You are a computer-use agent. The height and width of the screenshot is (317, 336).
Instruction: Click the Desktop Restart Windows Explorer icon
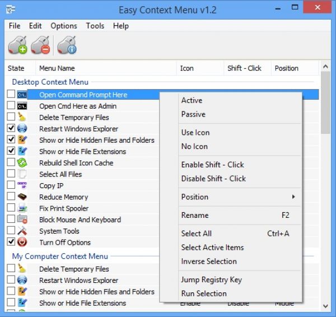coord(22,129)
